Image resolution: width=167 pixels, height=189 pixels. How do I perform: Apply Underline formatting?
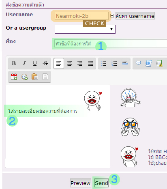coord(35,63)
